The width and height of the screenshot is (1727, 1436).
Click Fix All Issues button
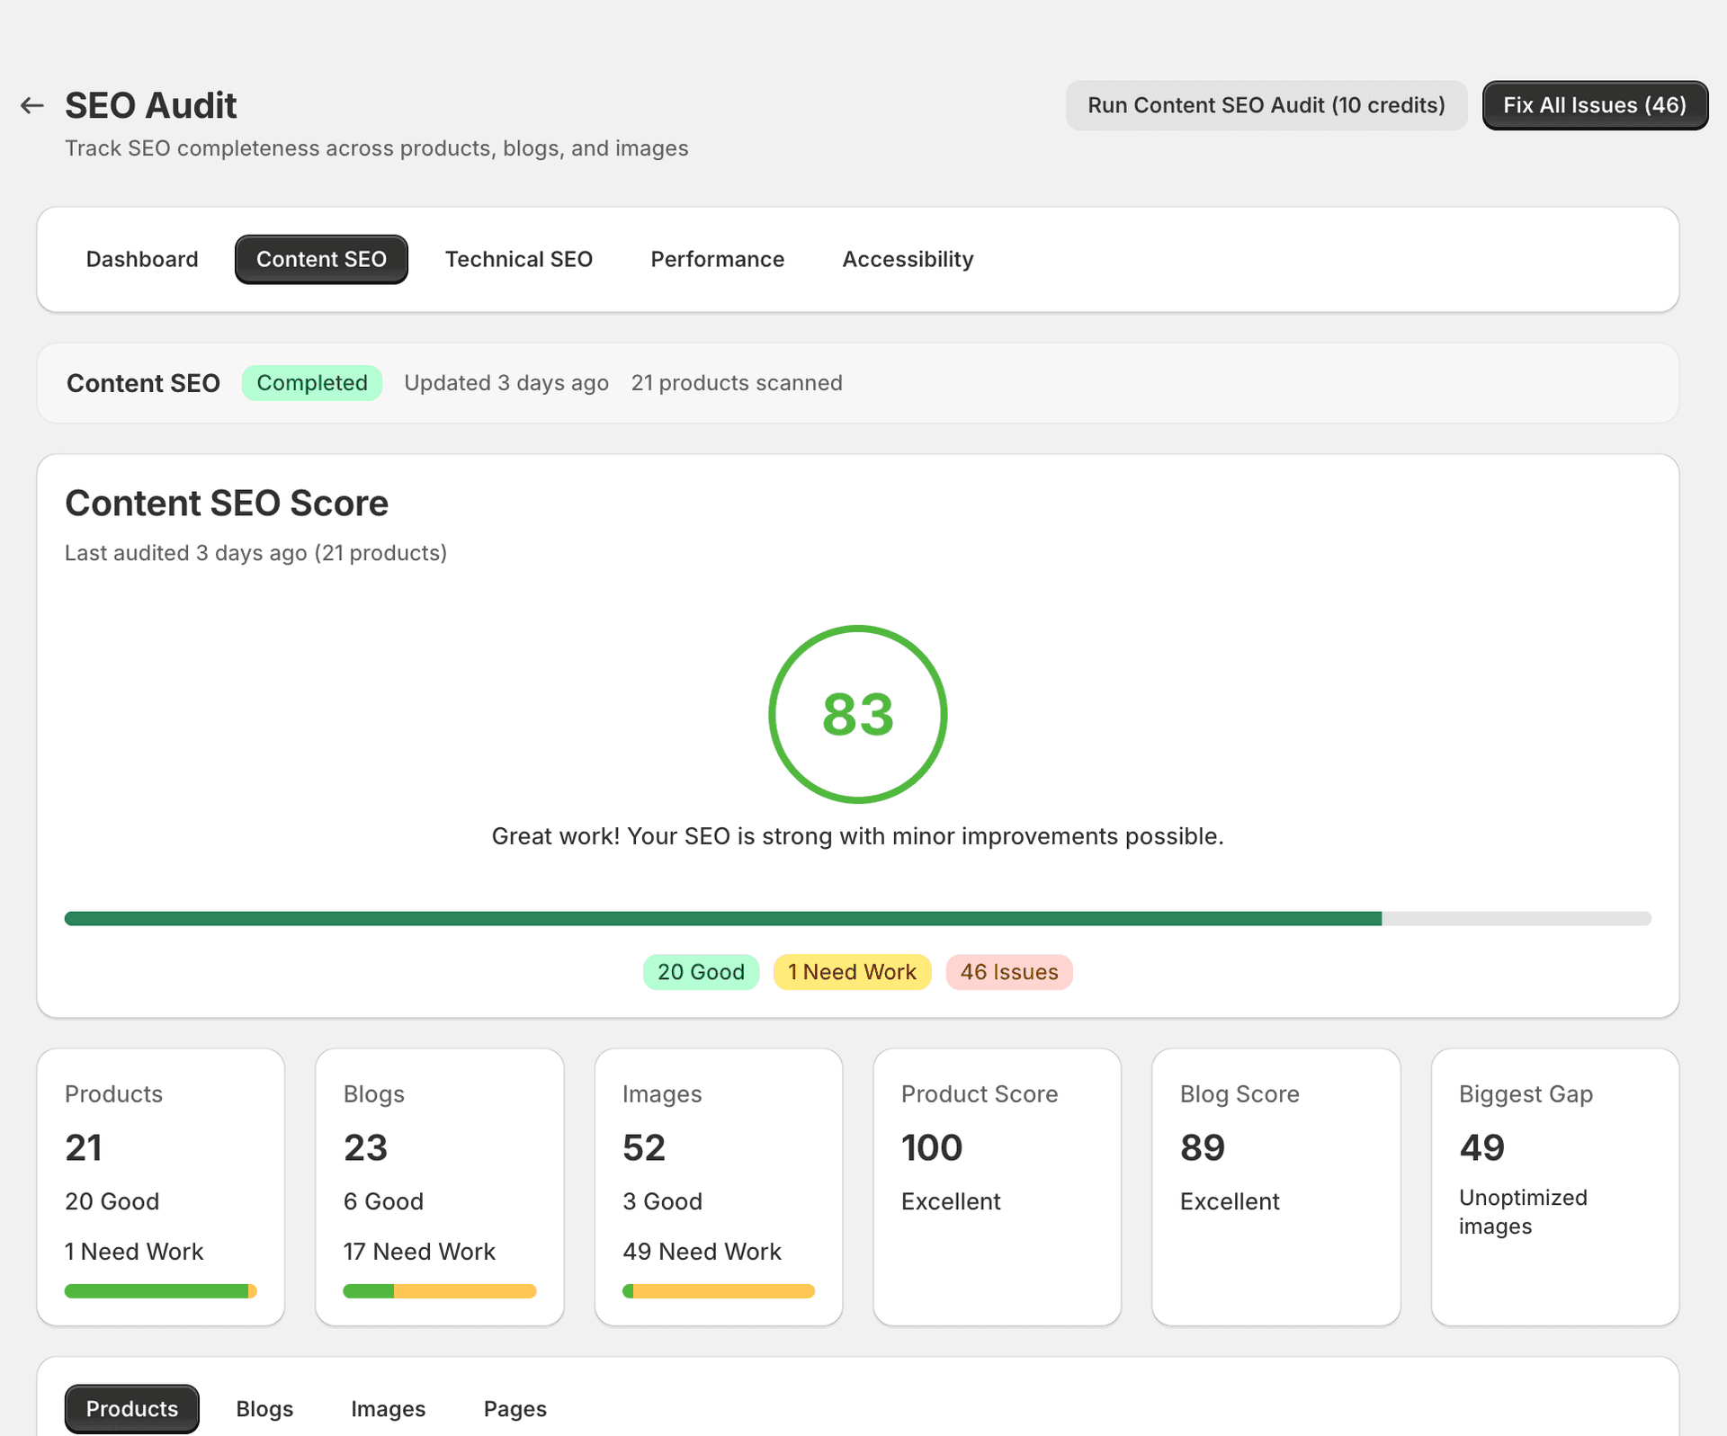click(1594, 105)
